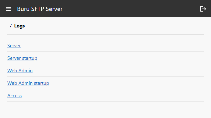Sign out using the exit arrow icon
Viewport: 211px width, 118px height.
point(203,9)
